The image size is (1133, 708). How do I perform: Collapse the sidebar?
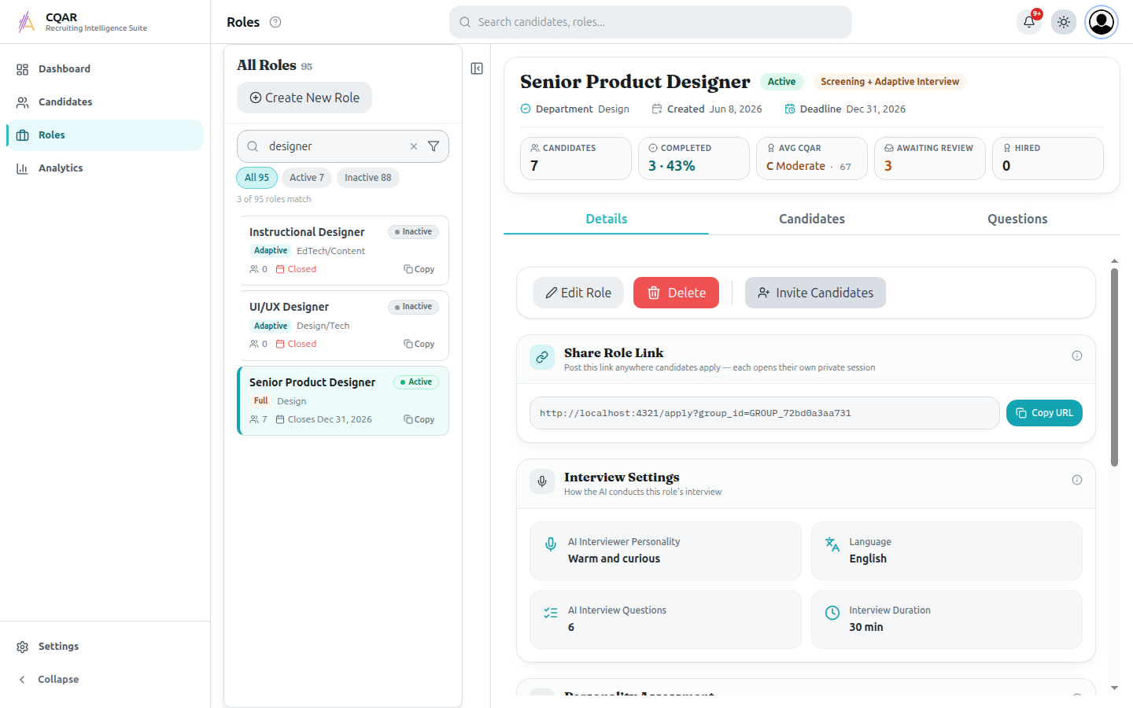point(105,680)
